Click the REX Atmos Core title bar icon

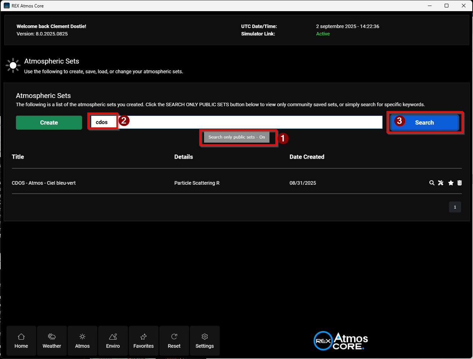(7, 6)
